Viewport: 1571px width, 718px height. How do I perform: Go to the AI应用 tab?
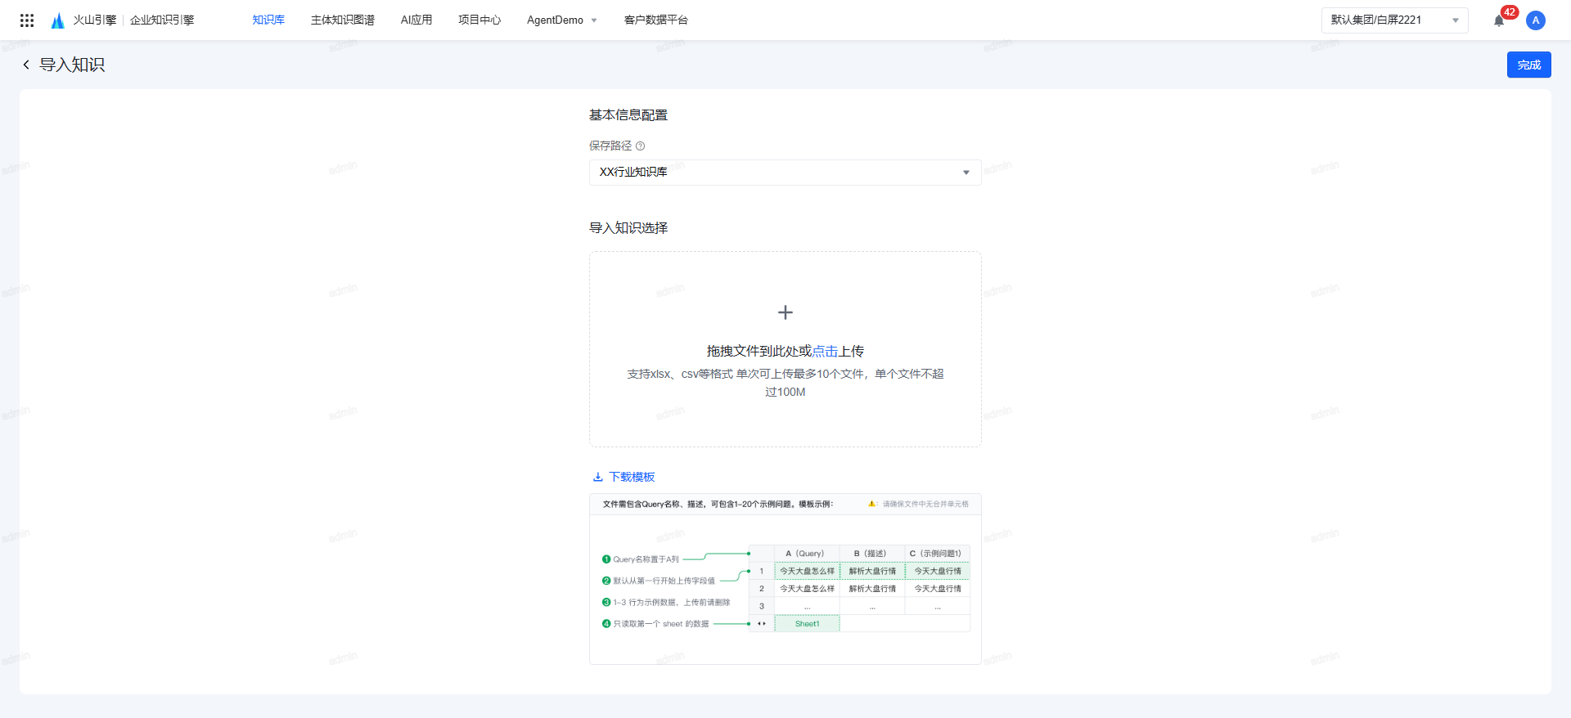(416, 20)
